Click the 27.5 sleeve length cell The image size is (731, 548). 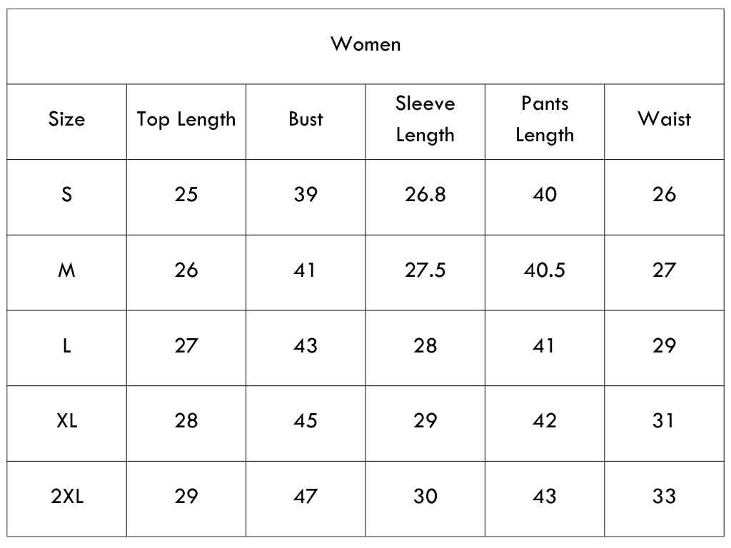tap(425, 270)
